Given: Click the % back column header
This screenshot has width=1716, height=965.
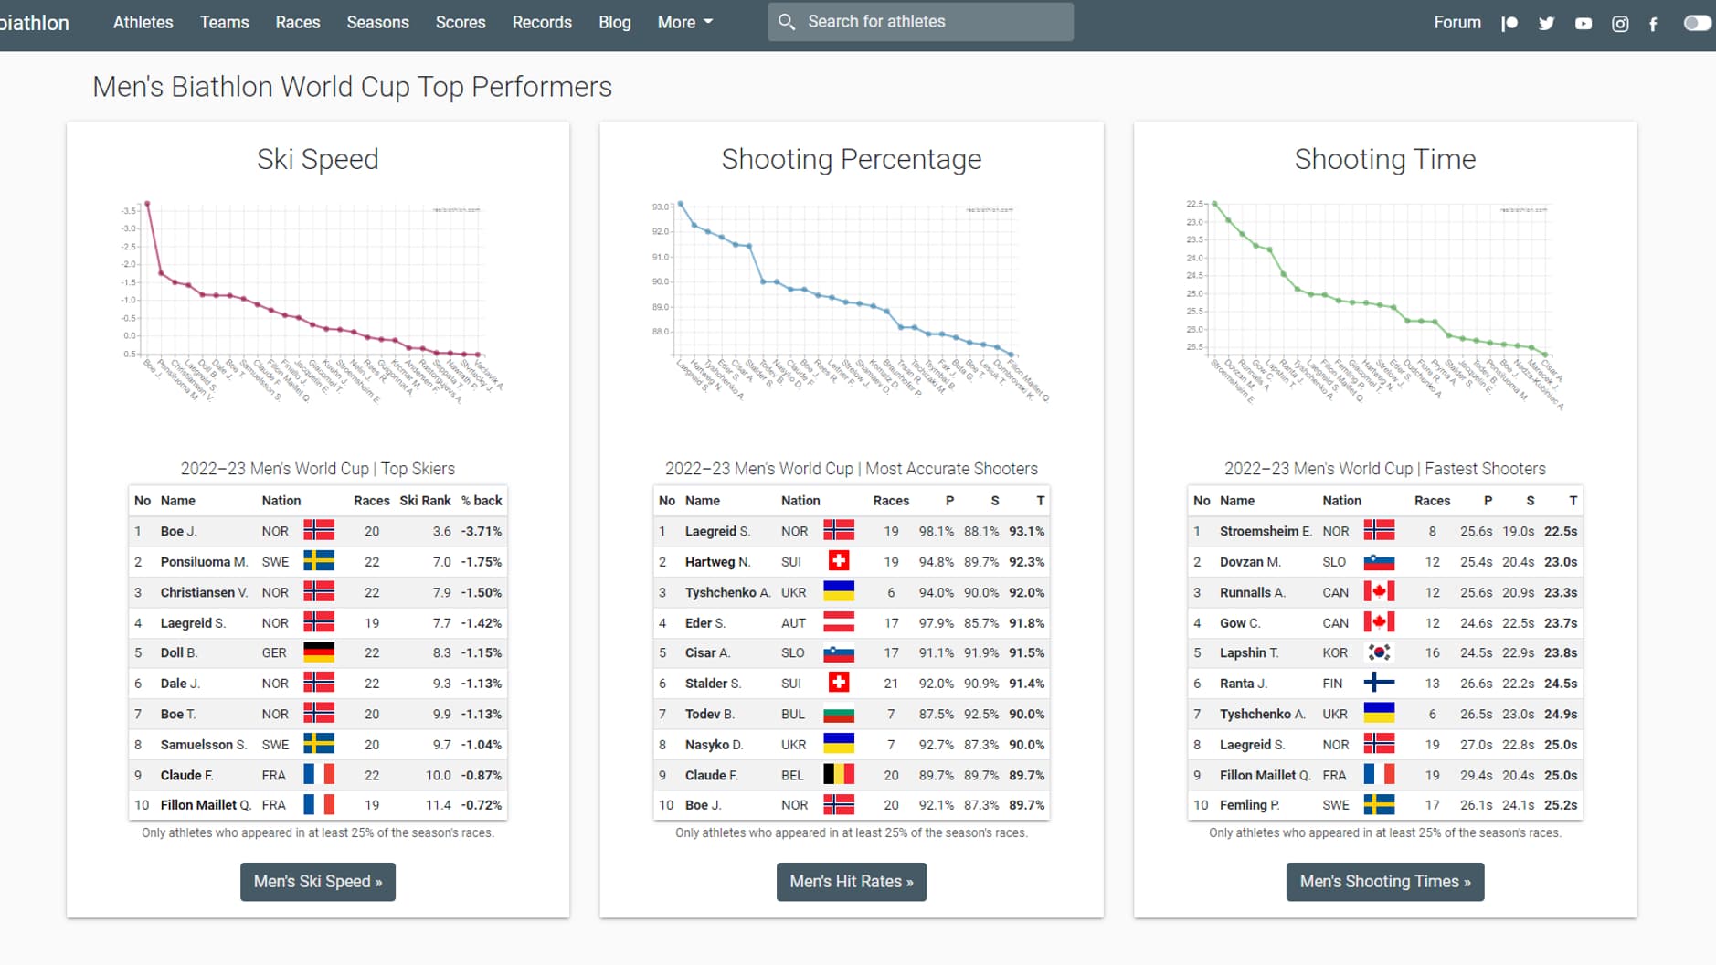Looking at the screenshot, I should 482,501.
